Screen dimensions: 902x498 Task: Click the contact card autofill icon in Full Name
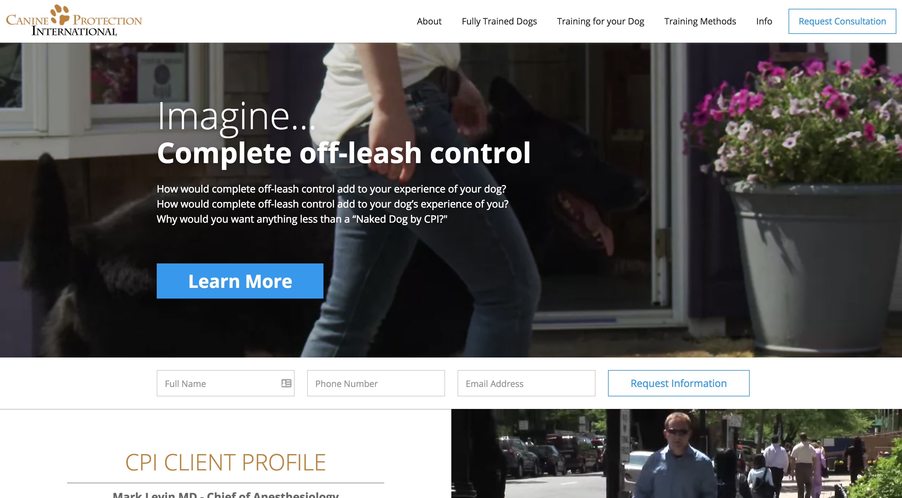(x=286, y=383)
